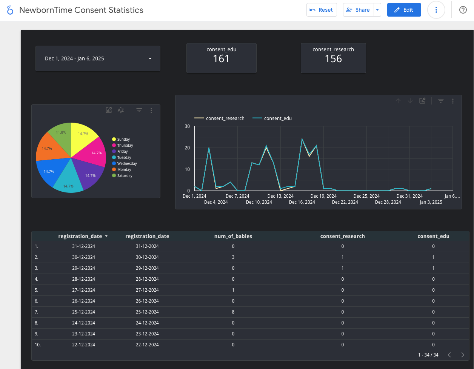Open the three-dot more options menu in header
474x369 pixels.
[x=436, y=10]
